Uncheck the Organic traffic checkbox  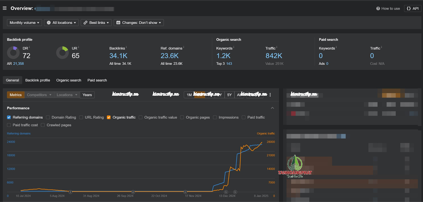(x=109, y=117)
